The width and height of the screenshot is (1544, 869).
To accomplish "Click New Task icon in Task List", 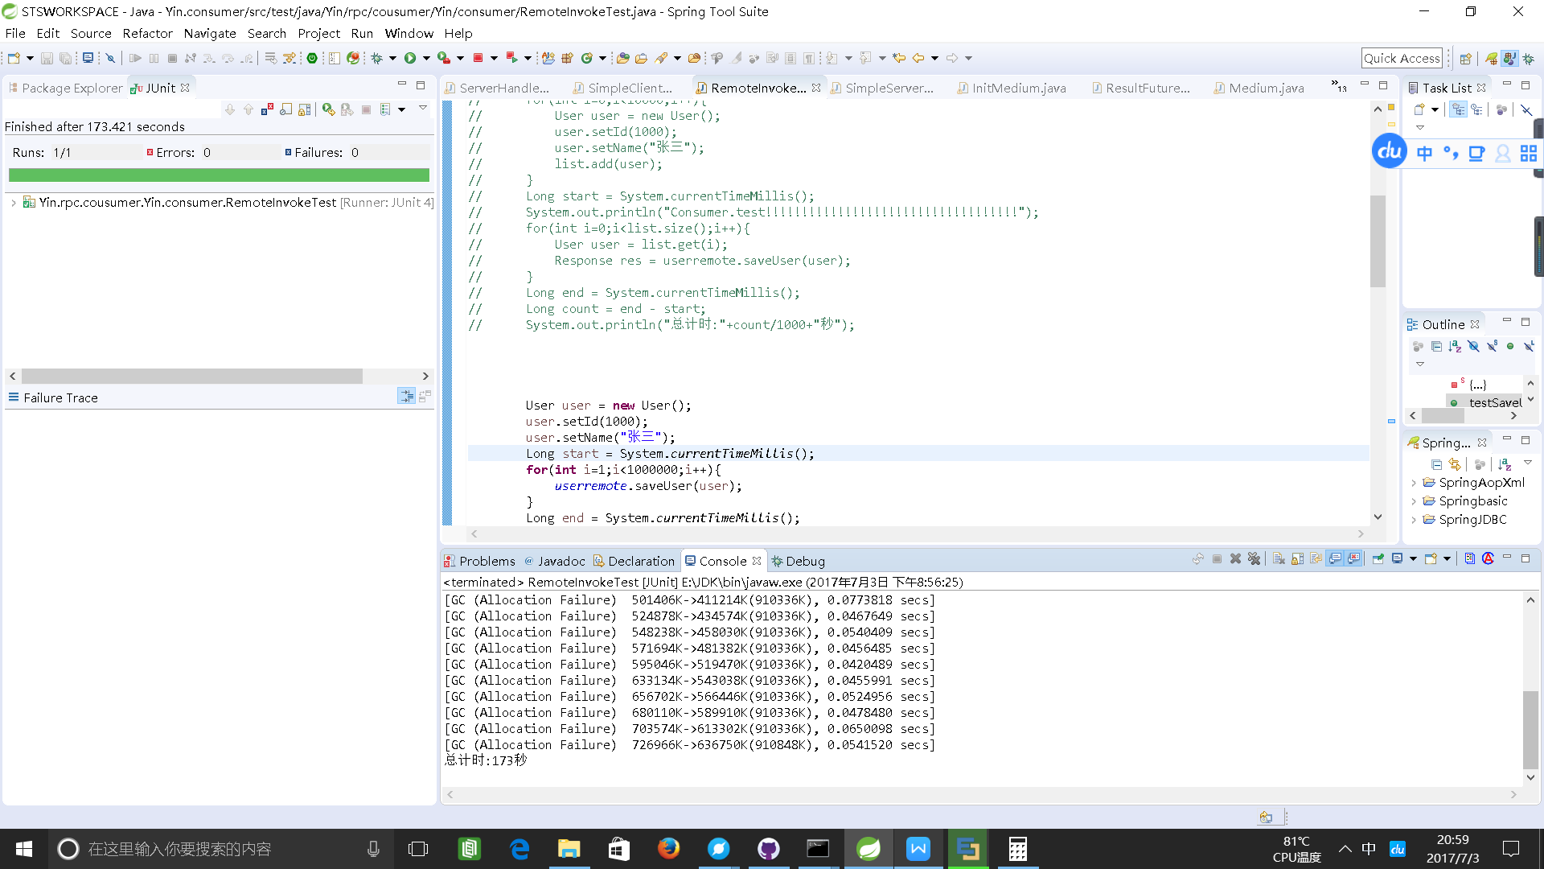I will click(1419, 109).
